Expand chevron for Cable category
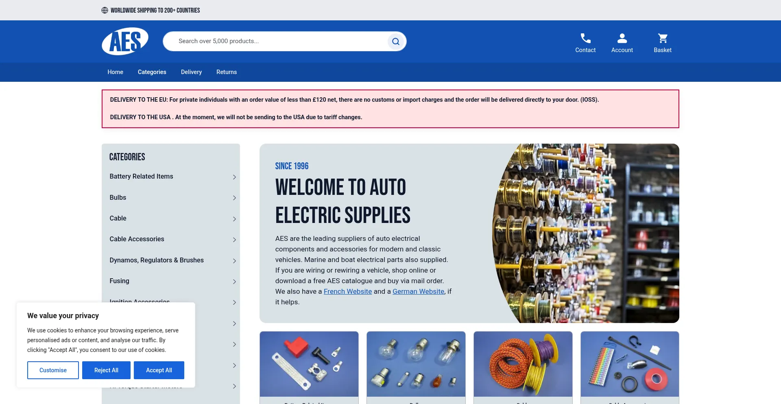The height and width of the screenshot is (404, 781). (234, 219)
